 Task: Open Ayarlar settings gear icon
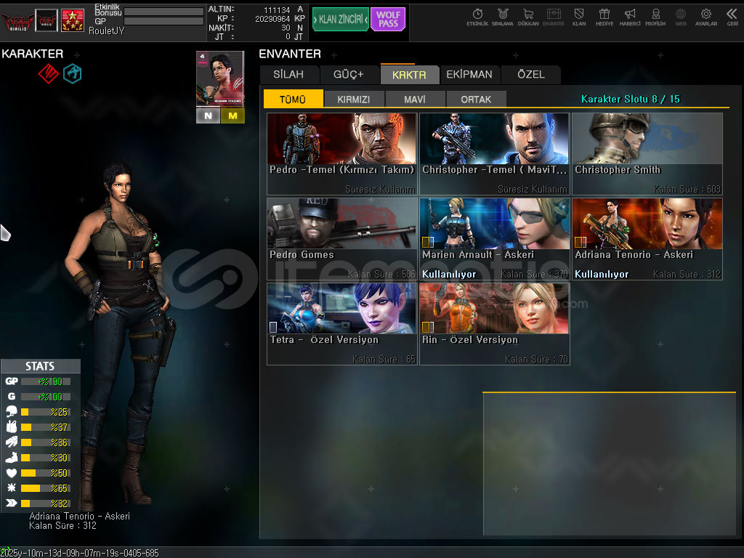click(x=706, y=17)
